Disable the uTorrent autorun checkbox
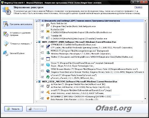This screenshot has height=118, width=149. 43,77
